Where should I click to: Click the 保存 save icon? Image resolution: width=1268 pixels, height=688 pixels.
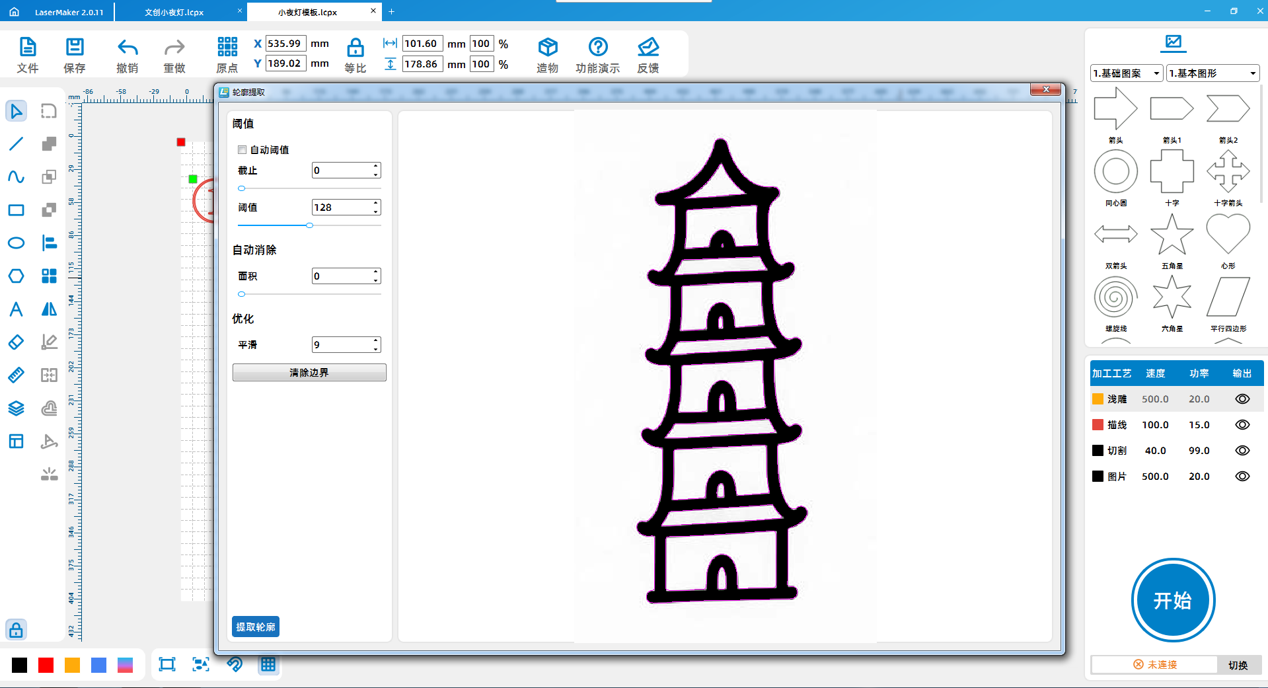[x=74, y=48]
